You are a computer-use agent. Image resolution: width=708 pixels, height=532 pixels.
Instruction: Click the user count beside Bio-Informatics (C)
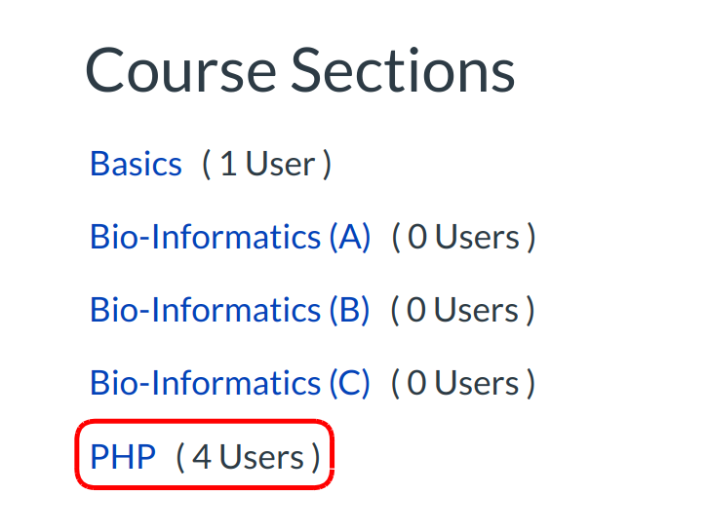point(463,383)
